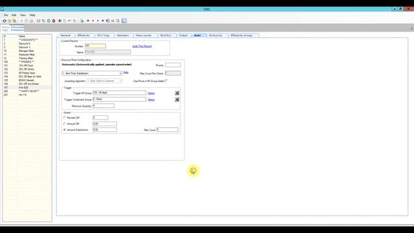Select the Amount Substitution radio button
Screen dimensions: 414x233
(65, 130)
